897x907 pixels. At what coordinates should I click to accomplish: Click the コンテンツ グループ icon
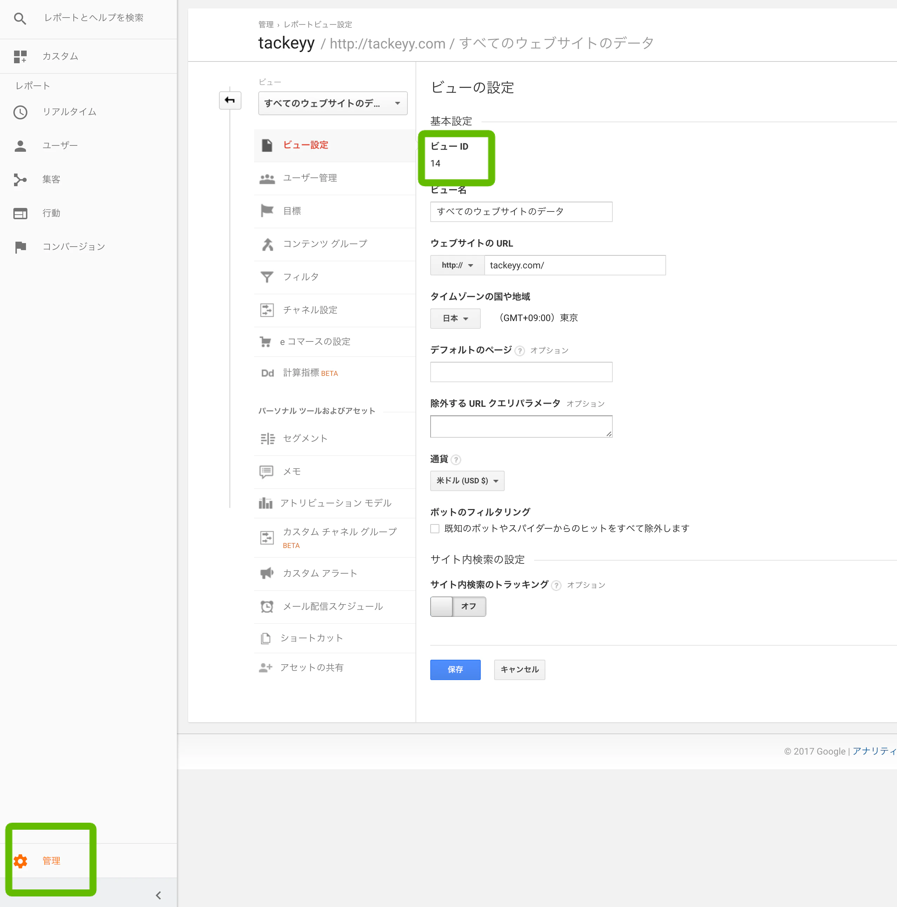[x=267, y=244]
